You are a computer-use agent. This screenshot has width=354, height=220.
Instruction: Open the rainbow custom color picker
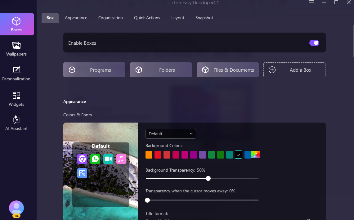[256, 155]
